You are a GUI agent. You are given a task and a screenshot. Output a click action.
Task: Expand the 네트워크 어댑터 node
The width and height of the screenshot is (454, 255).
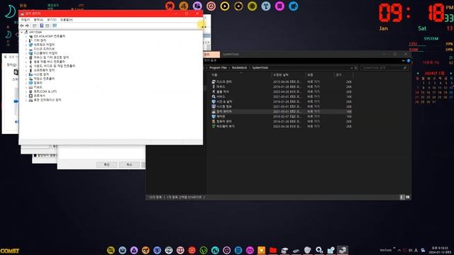pyautogui.click(x=26, y=45)
